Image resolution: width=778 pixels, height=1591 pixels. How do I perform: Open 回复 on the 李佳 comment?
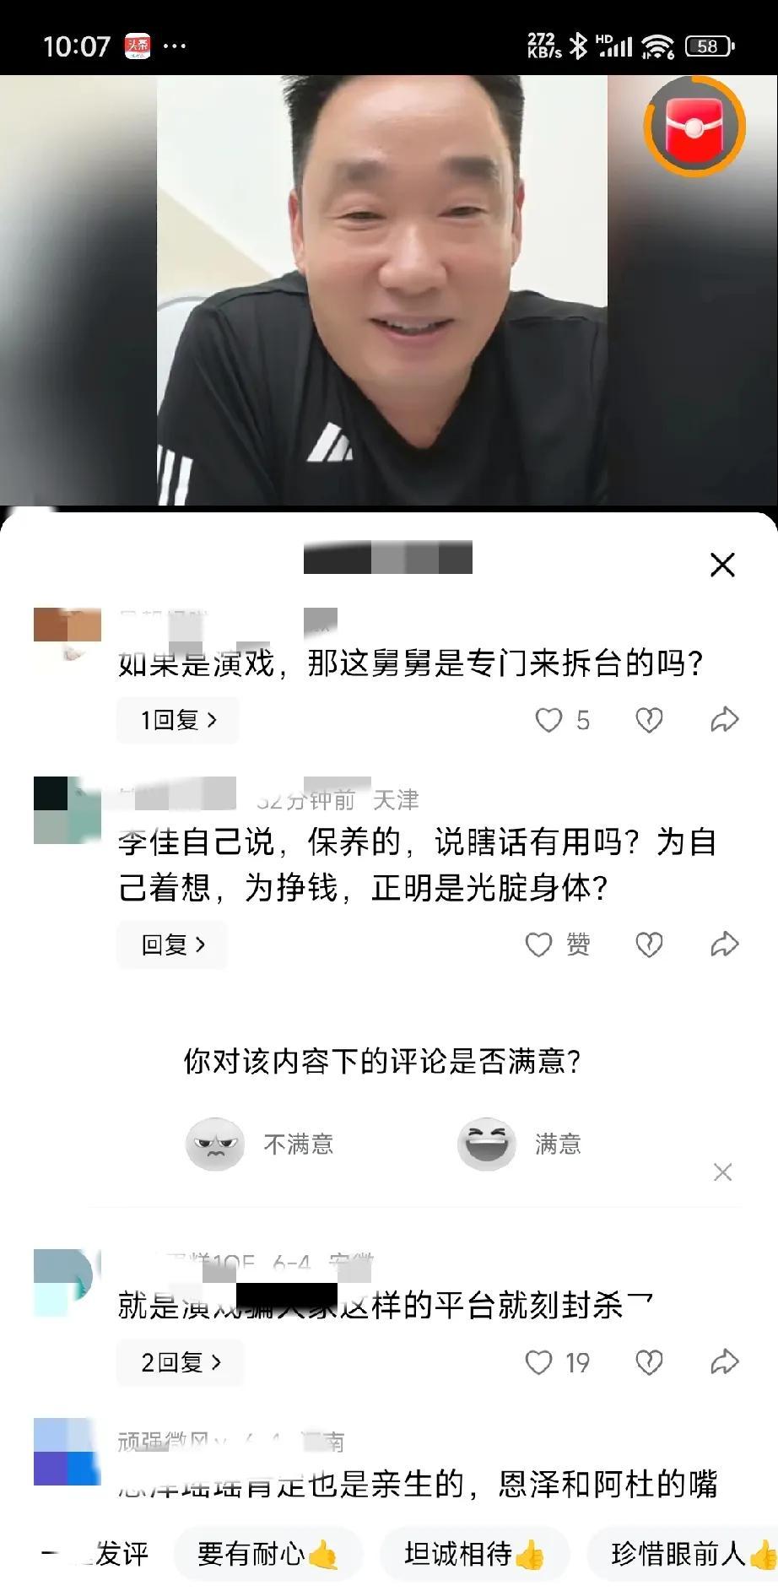tap(172, 944)
